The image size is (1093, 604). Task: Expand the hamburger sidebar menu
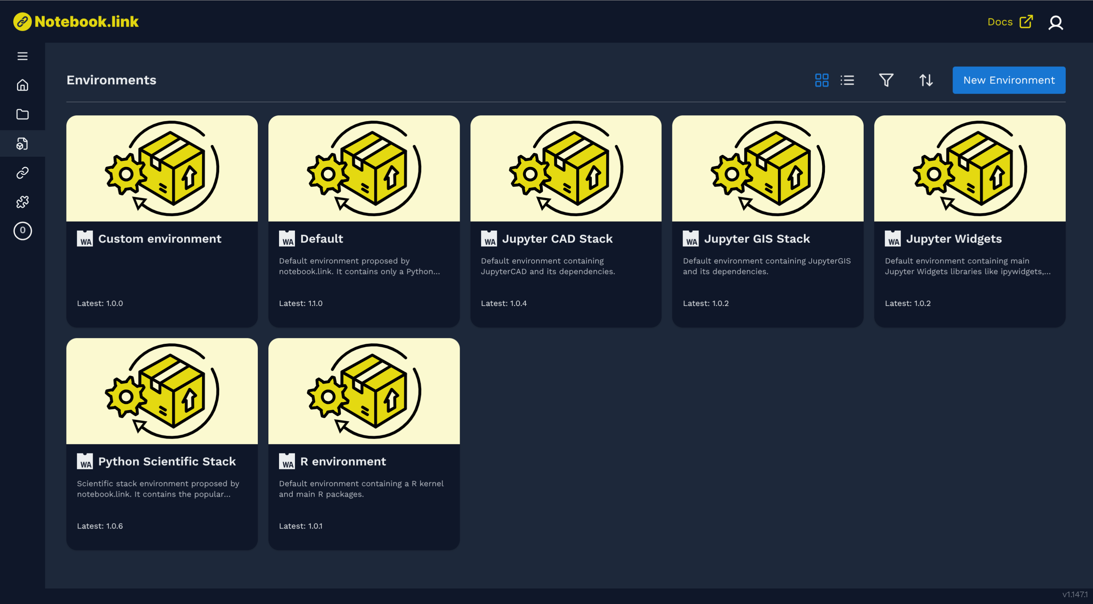(x=22, y=56)
